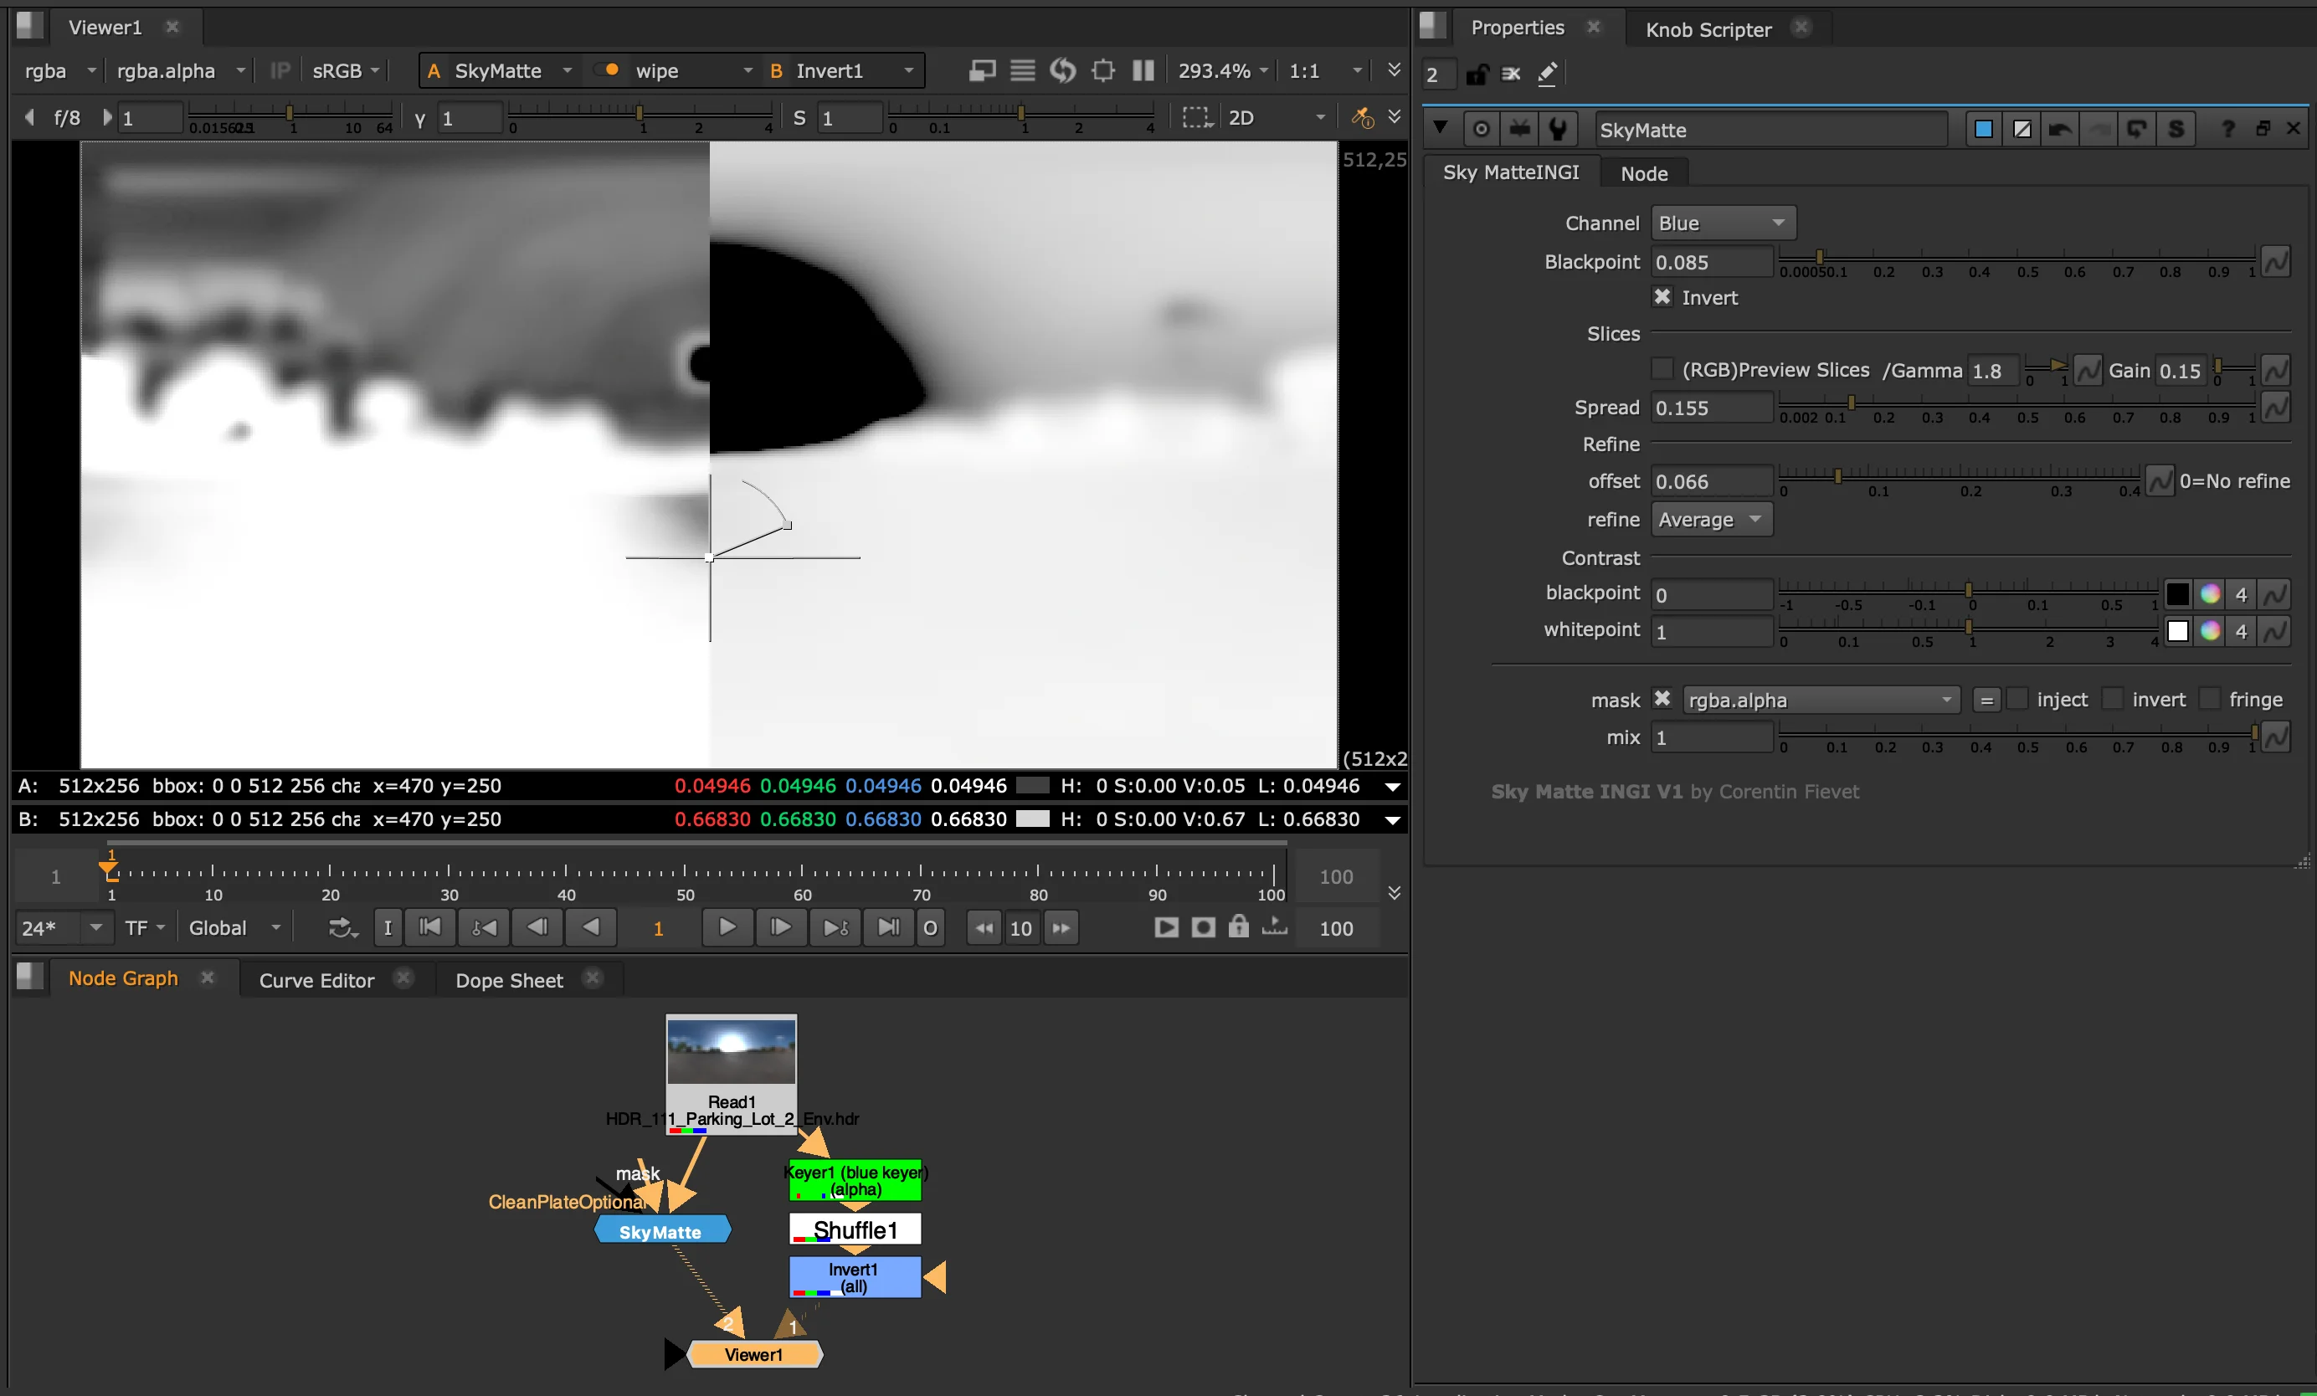
Task: Click the viewer refresh/update icon
Action: pyautogui.click(x=1062, y=70)
